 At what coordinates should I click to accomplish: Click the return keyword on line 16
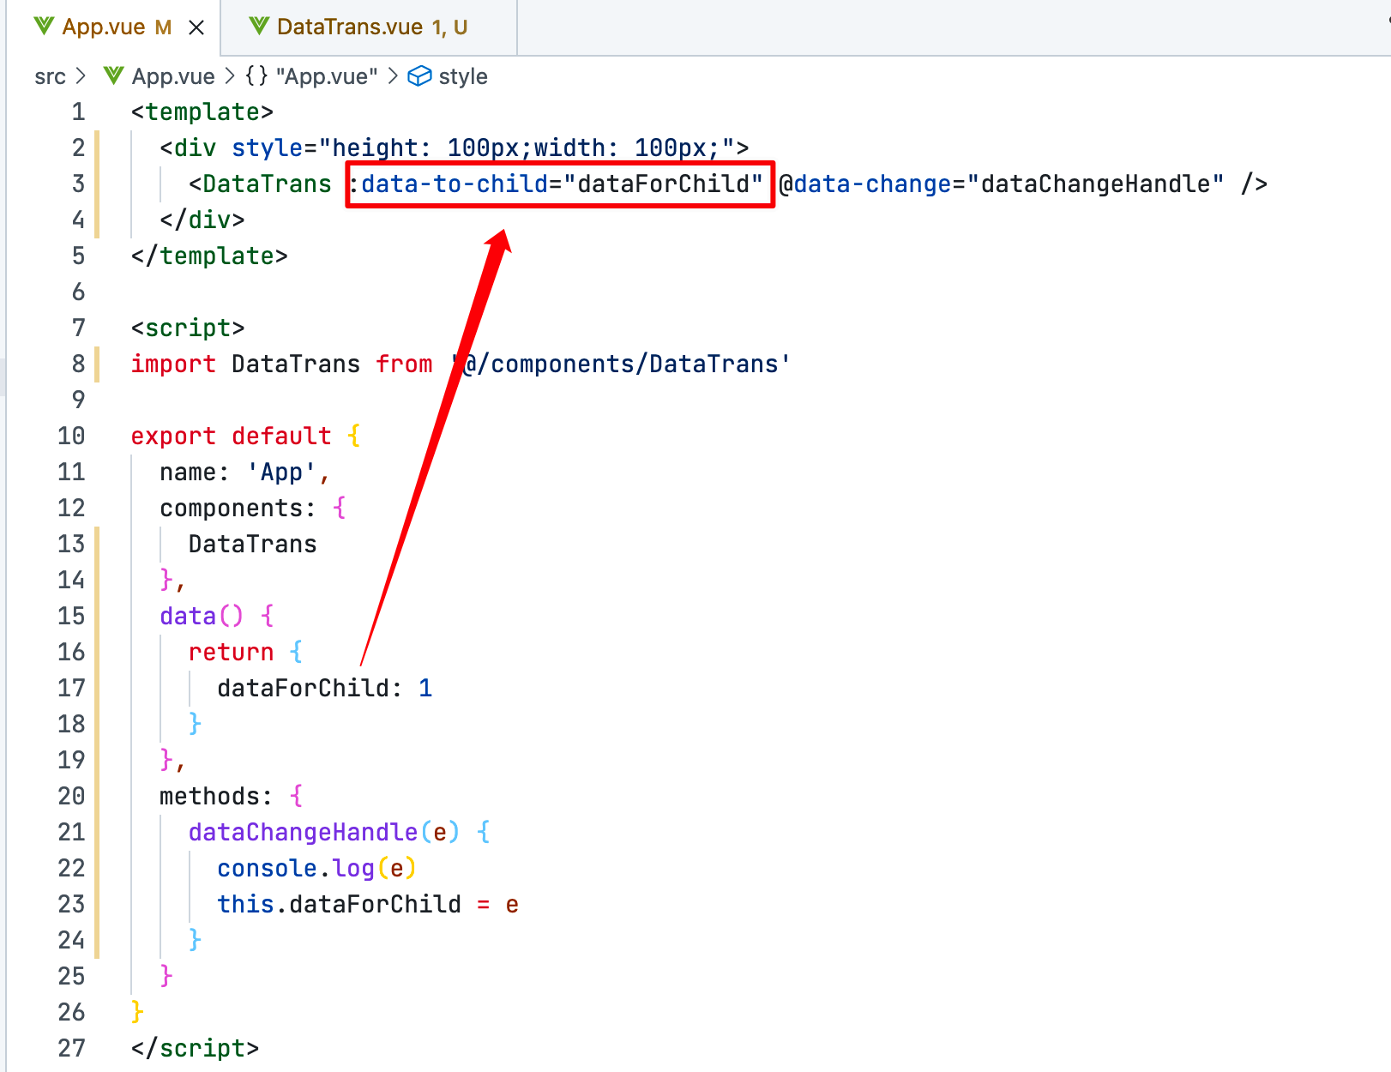click(231, 653)
